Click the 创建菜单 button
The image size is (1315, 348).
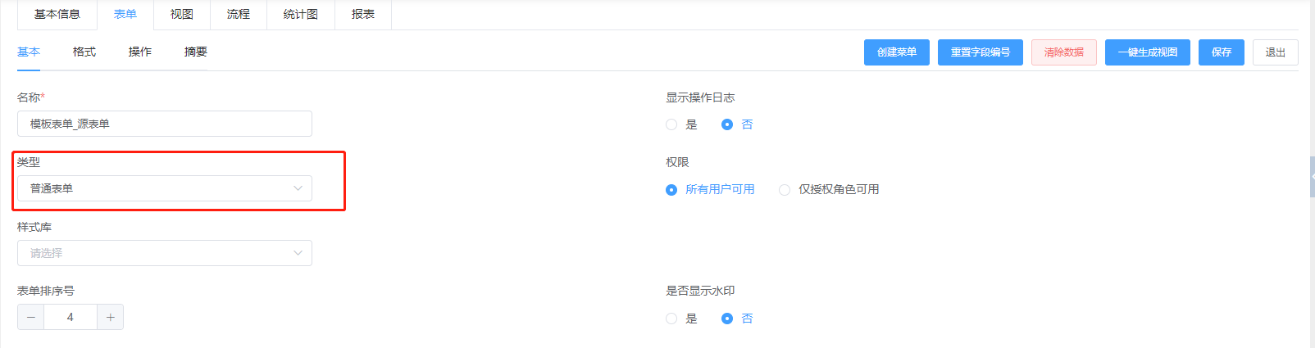click(897, 52)
